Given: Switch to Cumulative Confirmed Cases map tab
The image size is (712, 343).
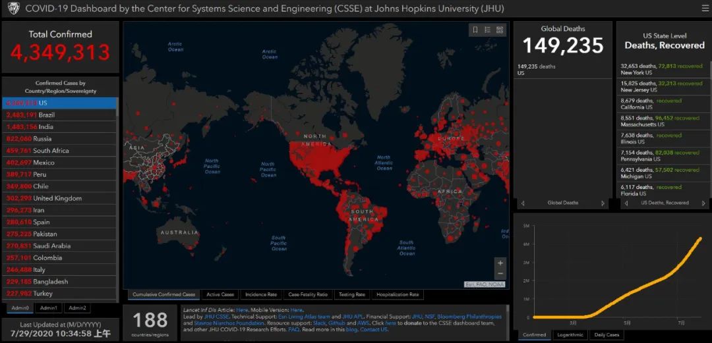Looking at the screenshot, I should tap(163, 294).
